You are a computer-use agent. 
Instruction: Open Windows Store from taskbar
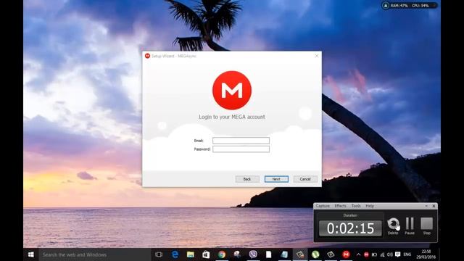[206, 254]
